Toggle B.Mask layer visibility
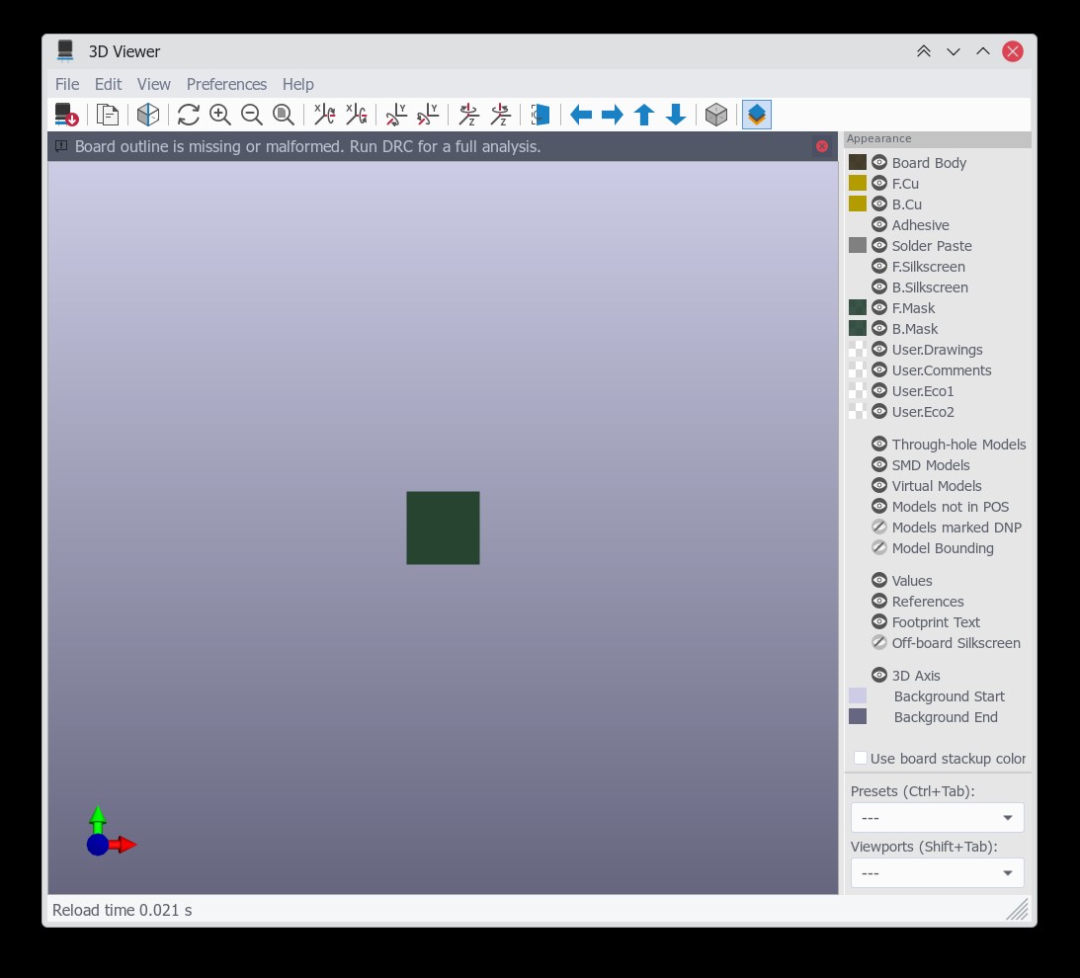 [878, 329]
